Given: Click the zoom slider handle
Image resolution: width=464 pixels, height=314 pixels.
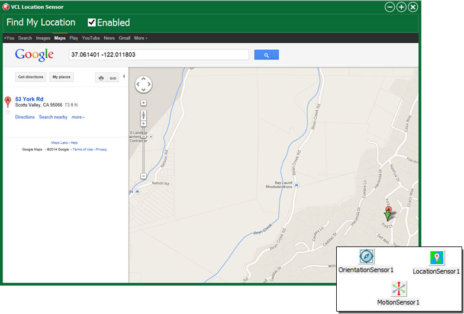Looking at the screenshot, I should click(x=143, y=136).
